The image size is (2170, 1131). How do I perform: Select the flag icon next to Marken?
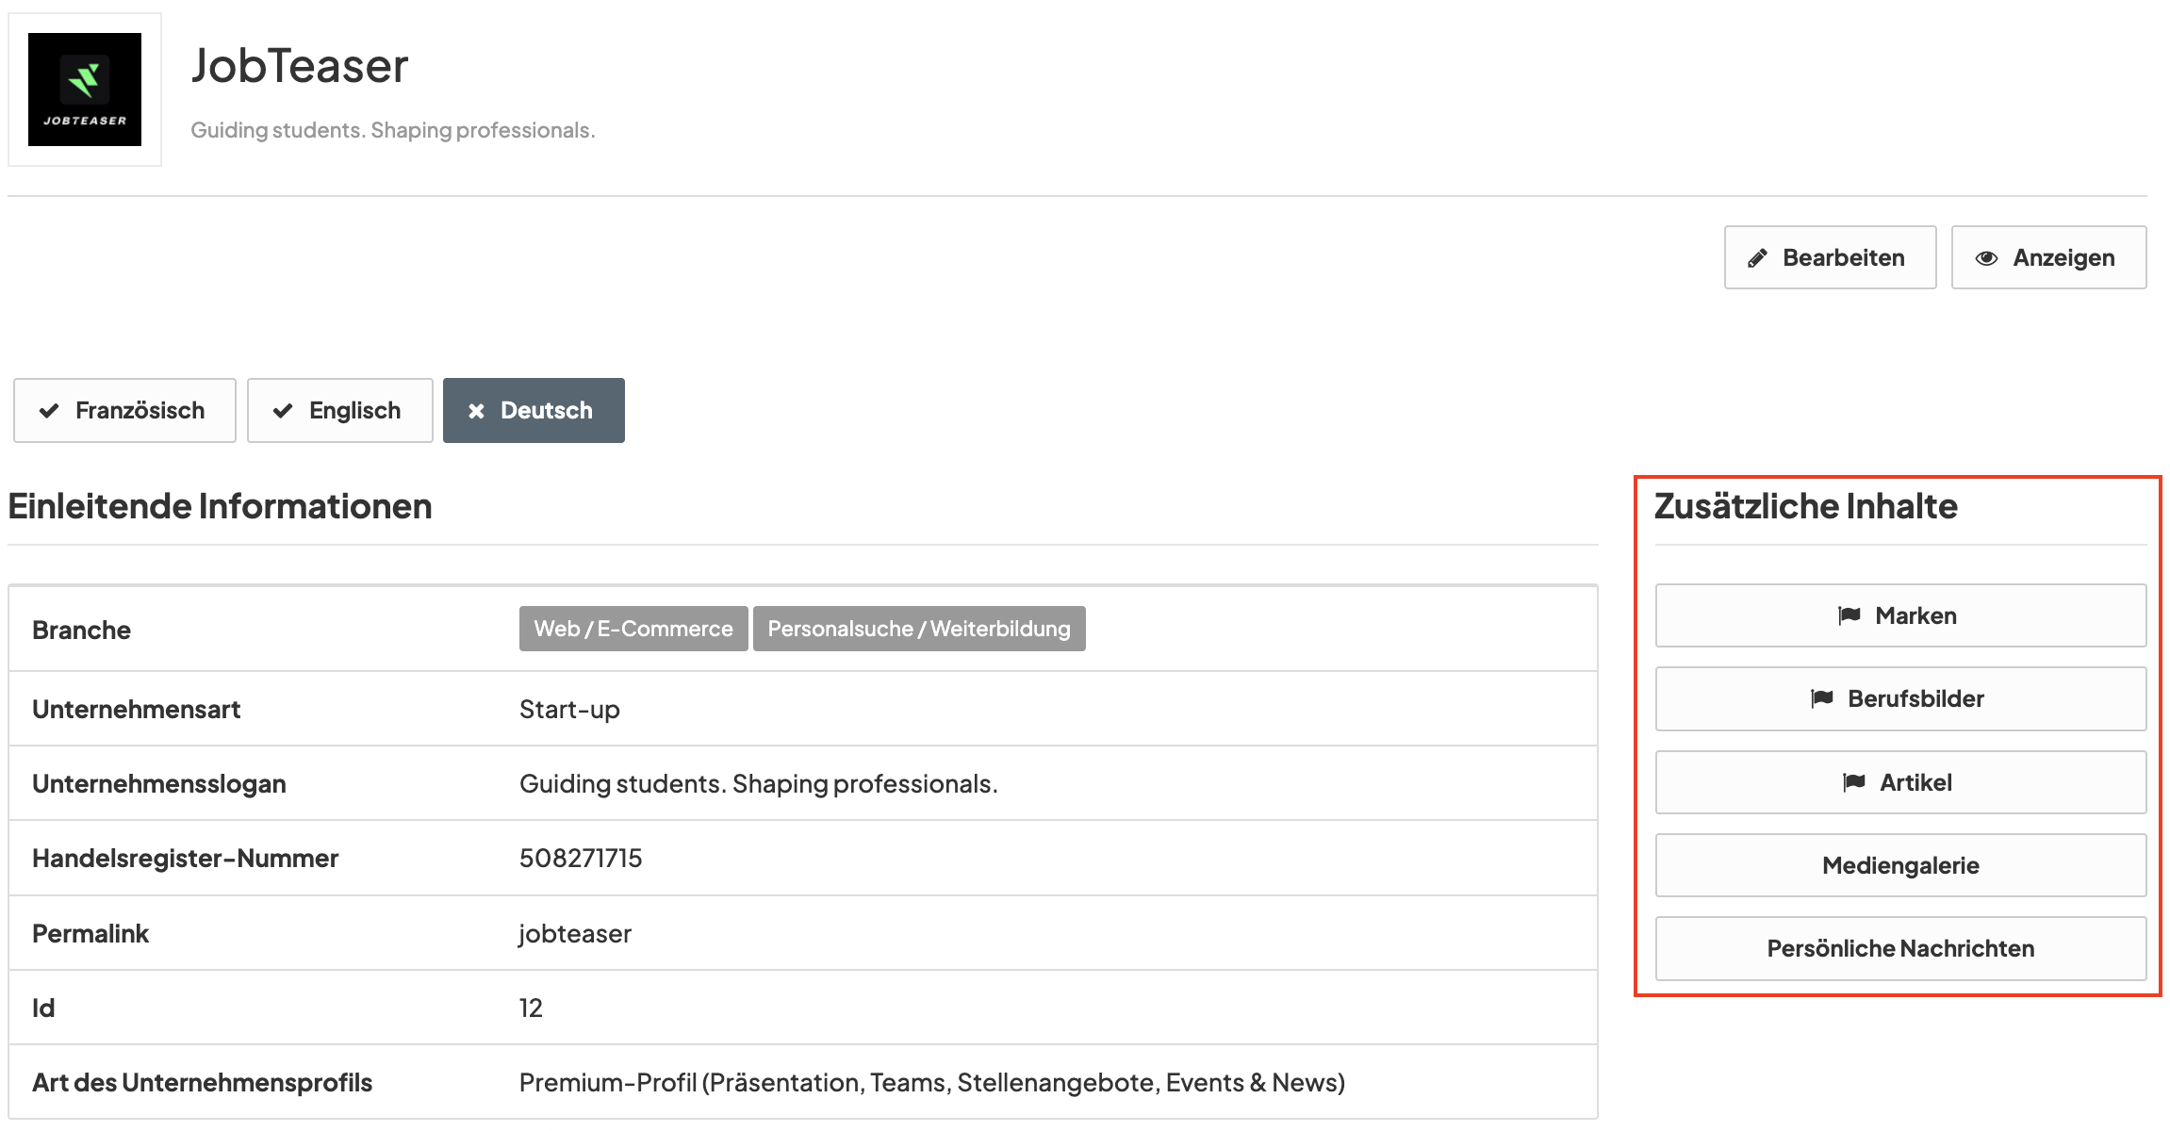1851,615
